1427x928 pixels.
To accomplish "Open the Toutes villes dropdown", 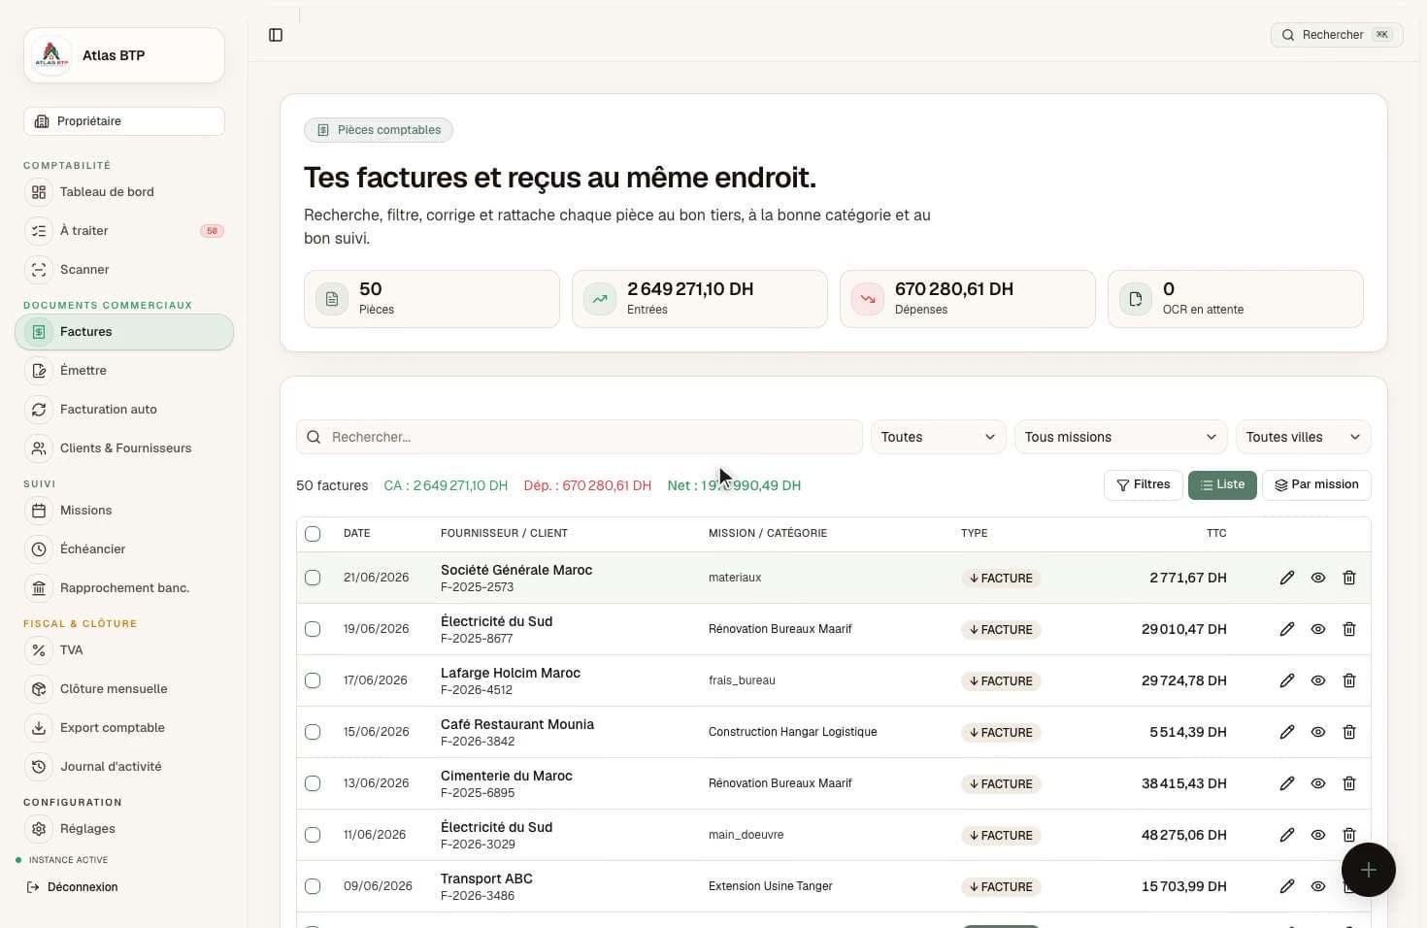I will pyautogui.click(x=1304, y=437).
